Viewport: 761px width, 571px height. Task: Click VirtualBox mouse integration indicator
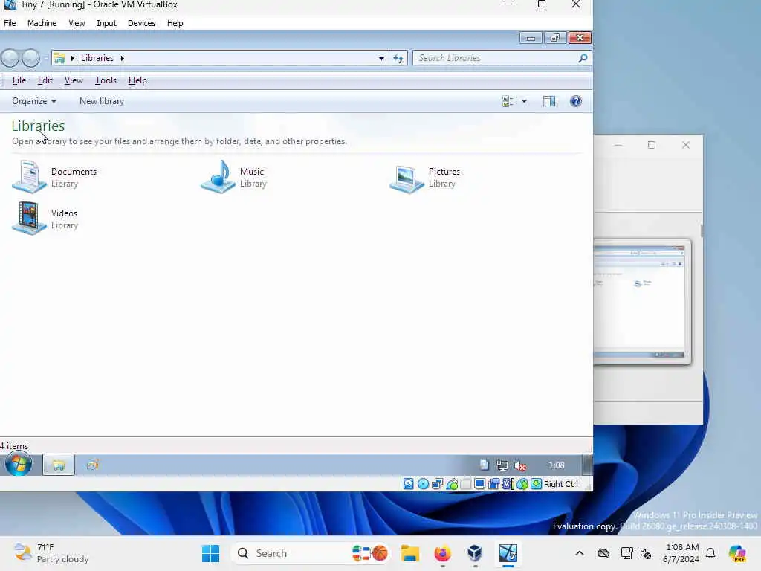522,483
